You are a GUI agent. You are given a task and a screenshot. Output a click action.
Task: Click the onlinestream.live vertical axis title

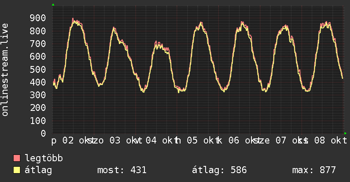tap(5, 70)
